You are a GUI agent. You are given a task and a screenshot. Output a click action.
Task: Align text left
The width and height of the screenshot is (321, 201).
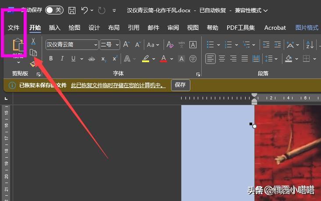(210, 59)
